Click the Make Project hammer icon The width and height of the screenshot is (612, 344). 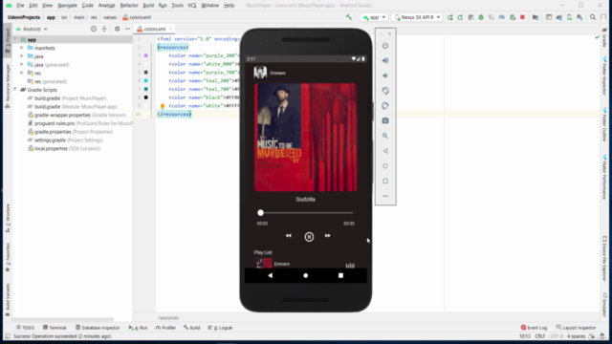click(348, 17)
